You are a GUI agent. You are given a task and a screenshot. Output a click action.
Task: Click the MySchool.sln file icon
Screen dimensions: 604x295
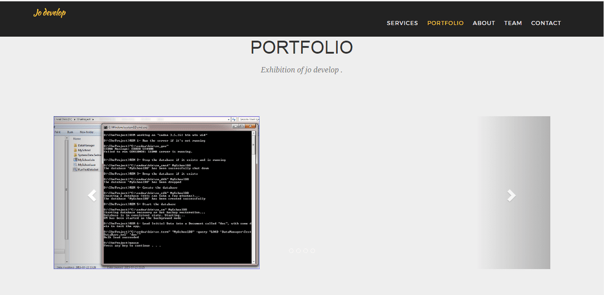[x=75, y=160]
